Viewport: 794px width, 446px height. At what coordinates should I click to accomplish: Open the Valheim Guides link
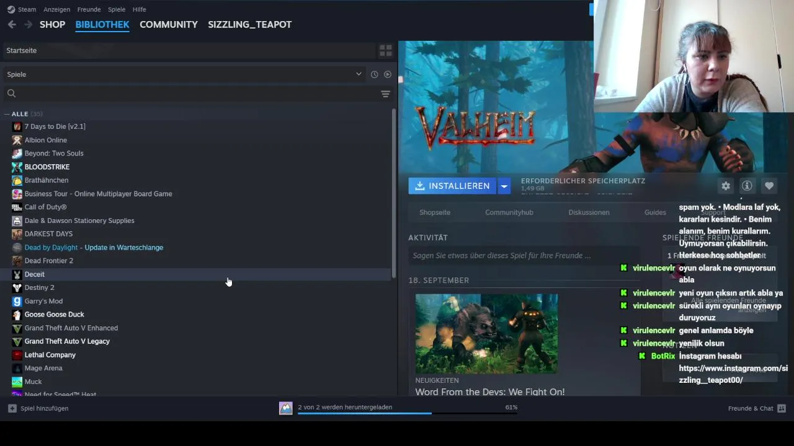pyautogui.click(x=655, y=212)
